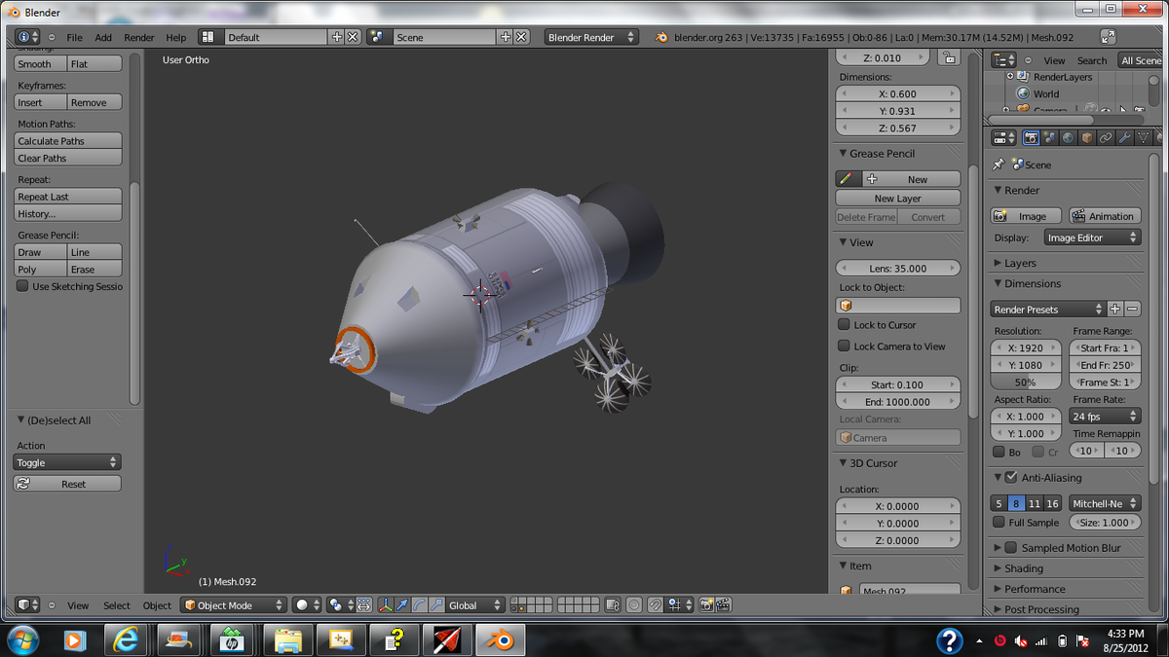Enable Use Sketching Sessions checkbox
This screenshot has height=657, width=1169.
(x=22, y=286)
